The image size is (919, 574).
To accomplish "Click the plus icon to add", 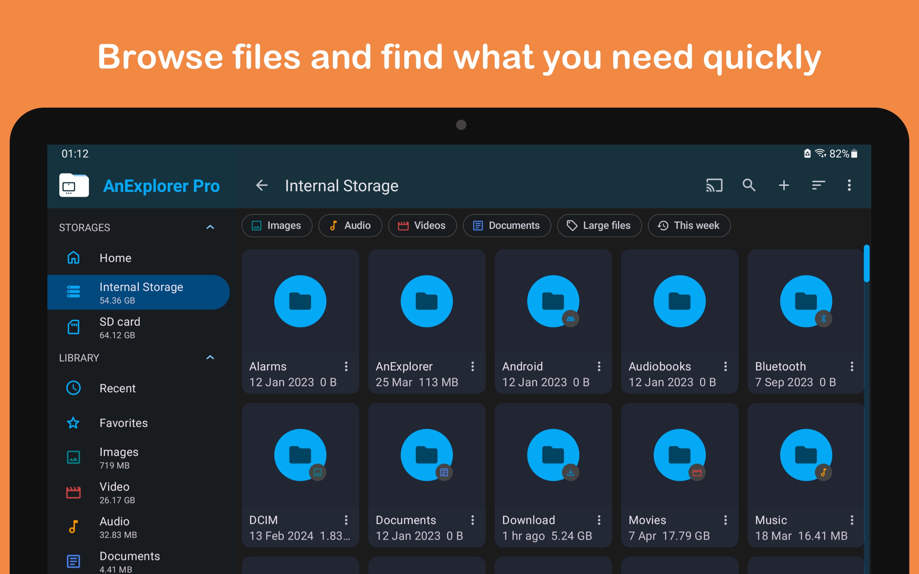I will click(784, 185).
